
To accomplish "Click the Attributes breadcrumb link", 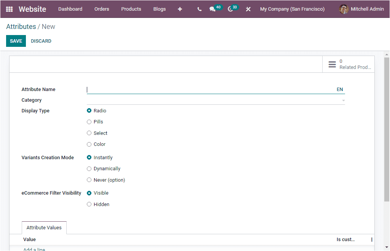I will pos(21,27).
